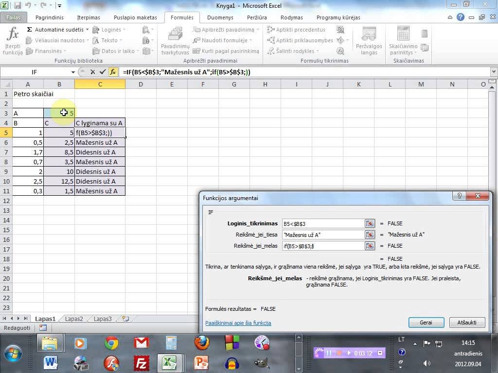Viewport: 498px width, 373px height.
Task: Open the Naudoti formulėje dropdown
Action: coord(223,40)
